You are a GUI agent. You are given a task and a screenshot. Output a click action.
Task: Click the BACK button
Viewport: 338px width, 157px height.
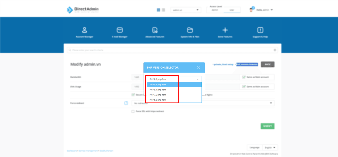pyautogui.click(x=268, y=65)
